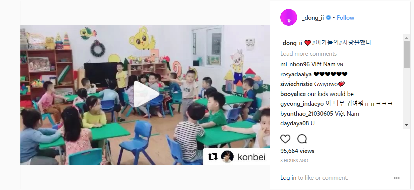Open gyeong_indaeyo commenter profile
Image resolution: width=414 pixels, height=190 pixels.
click(x=302, y=104)
